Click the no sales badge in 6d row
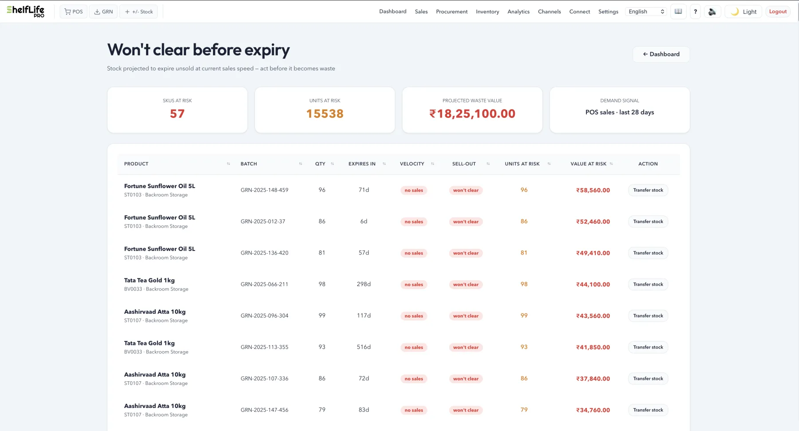This screenshot has height=431, width=799. [414, 222]
